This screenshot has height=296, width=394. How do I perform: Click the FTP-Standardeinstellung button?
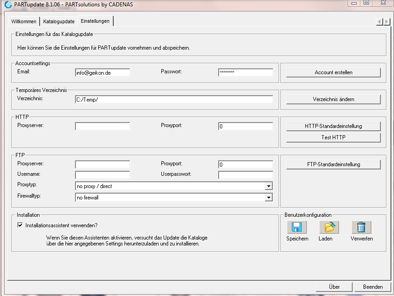click(334, 164)
